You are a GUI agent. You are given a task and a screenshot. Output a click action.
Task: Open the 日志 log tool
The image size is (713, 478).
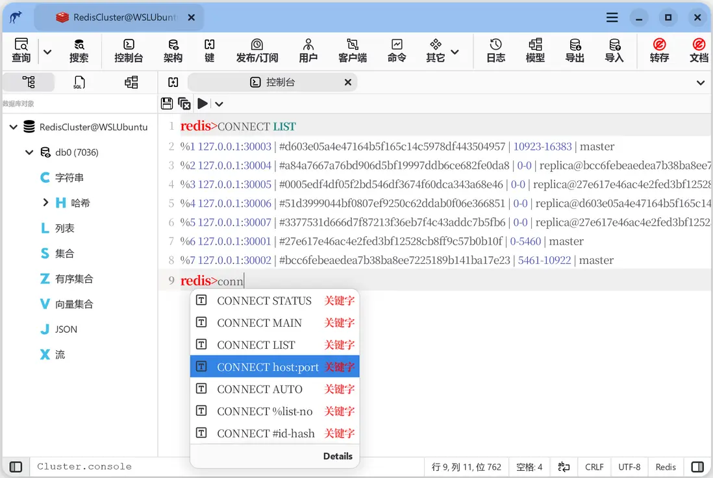[495, 51]
